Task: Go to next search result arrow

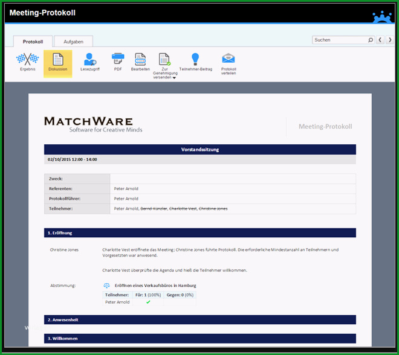Action: (390, 40)
